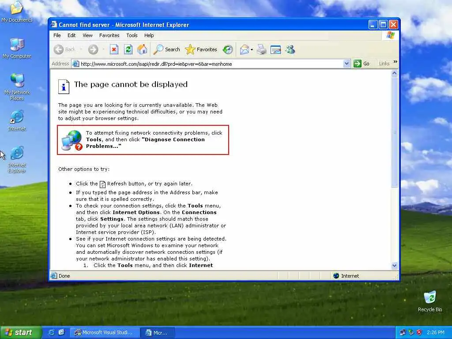This screenshot has width=452, height=339.
Task: Open the Help menu
Action: click(149, 35)
